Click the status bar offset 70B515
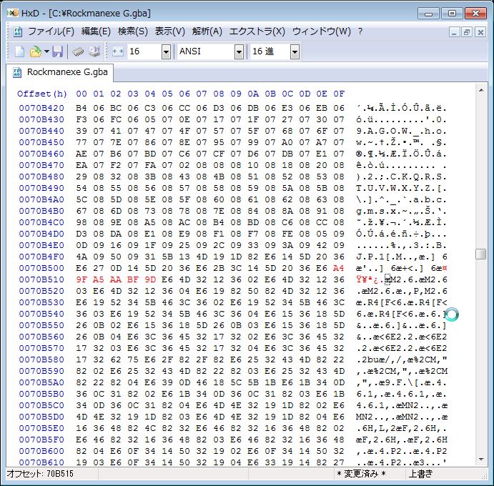Viewport: 494px width, 486px height. 40,474
